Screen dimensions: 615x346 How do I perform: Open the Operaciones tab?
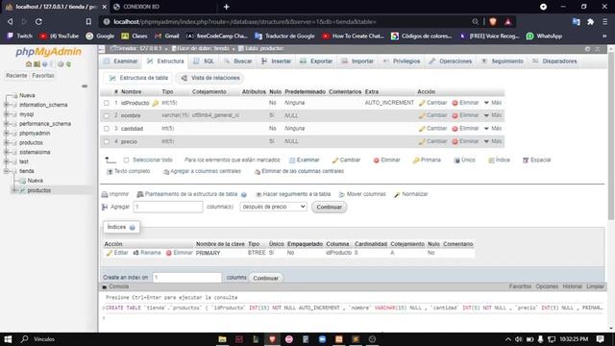[451, 62]
